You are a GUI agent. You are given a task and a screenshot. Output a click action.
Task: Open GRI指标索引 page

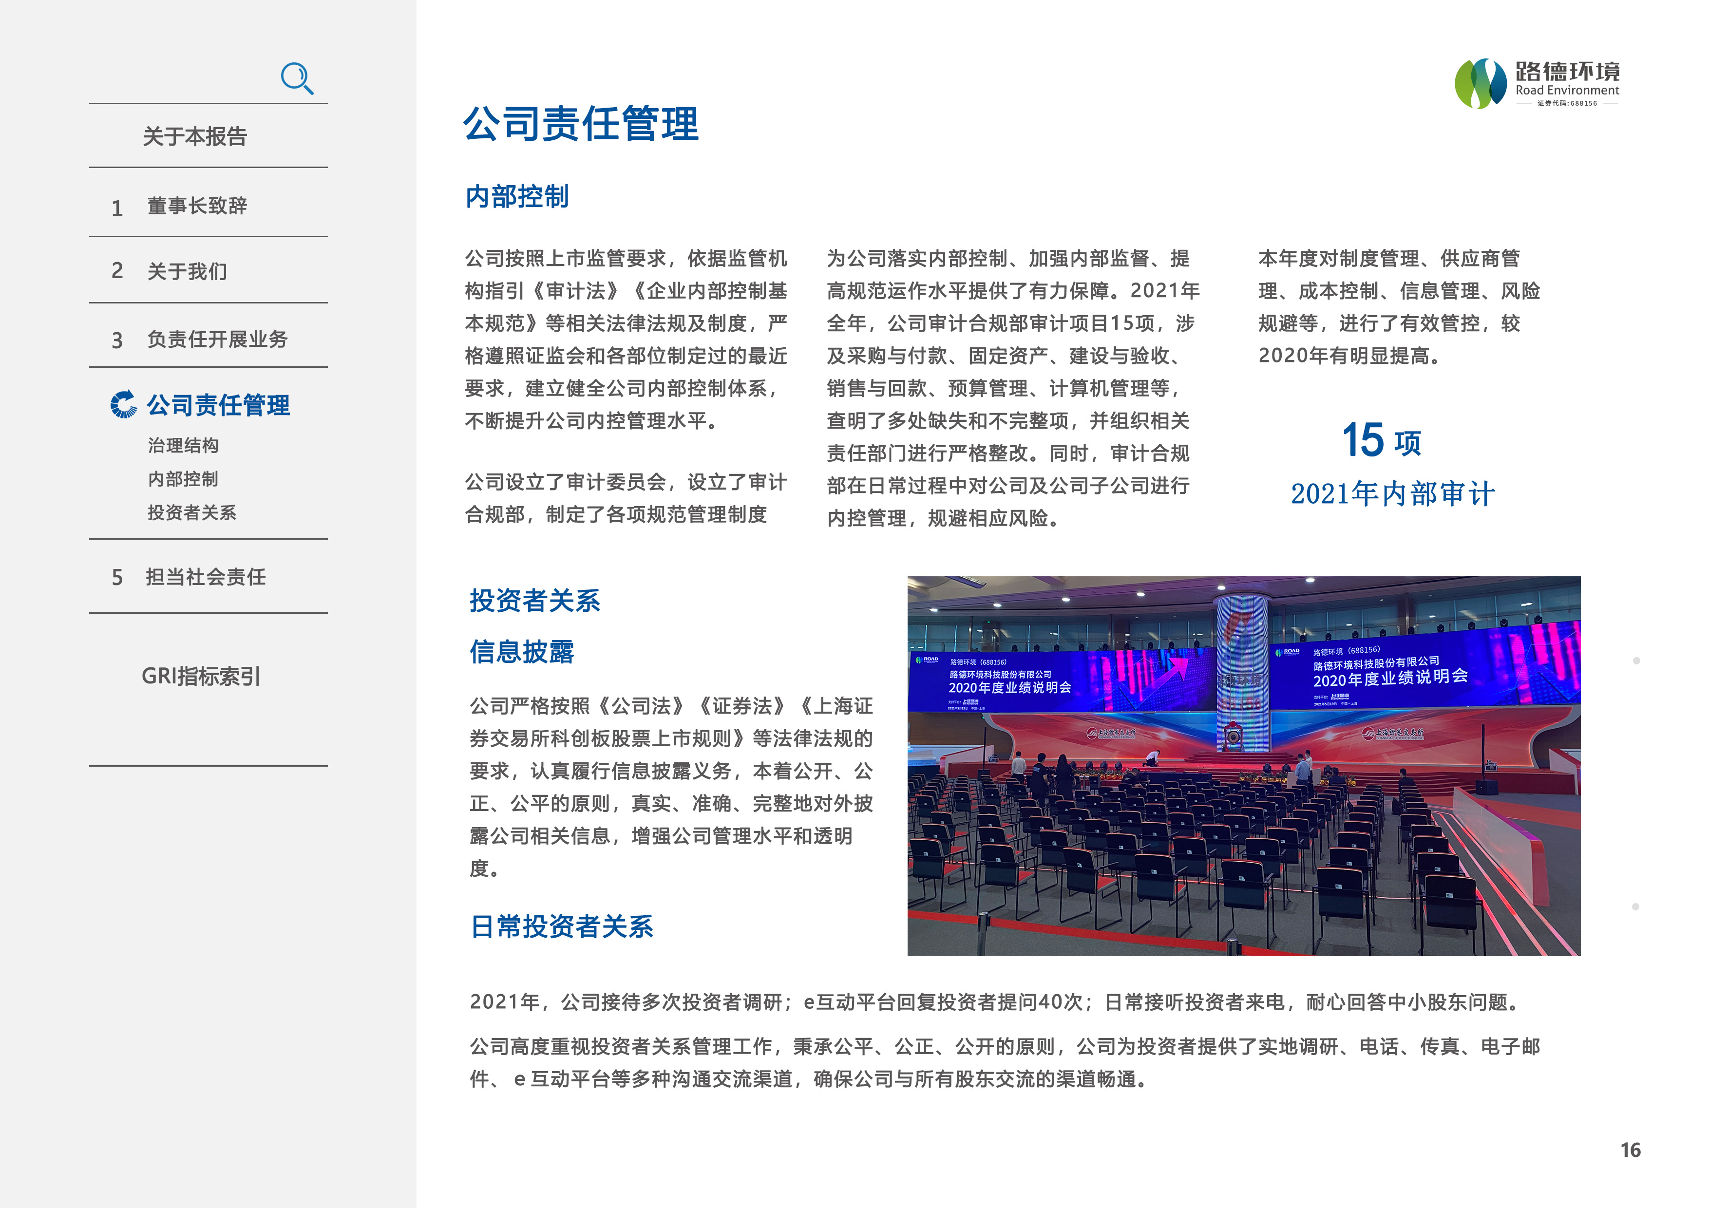pos(200,676)
